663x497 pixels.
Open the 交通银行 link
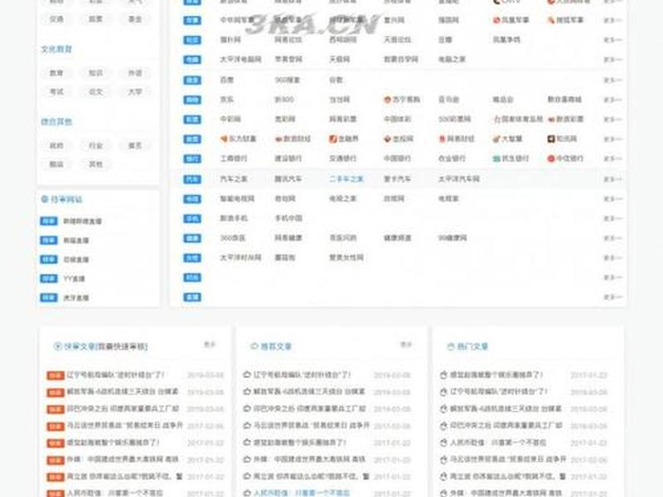click(343, 158)
